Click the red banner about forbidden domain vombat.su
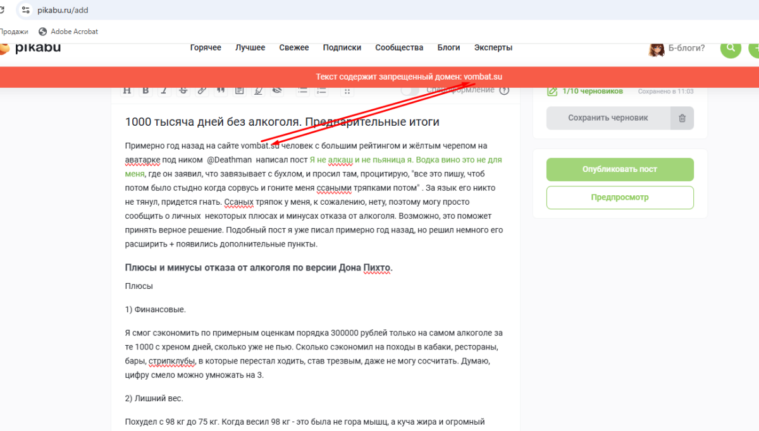 379,77
